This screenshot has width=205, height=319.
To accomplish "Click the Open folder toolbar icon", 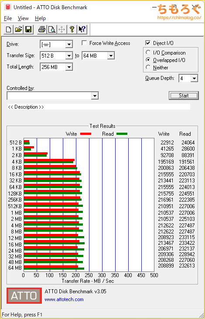I will (x=18, y=30).
